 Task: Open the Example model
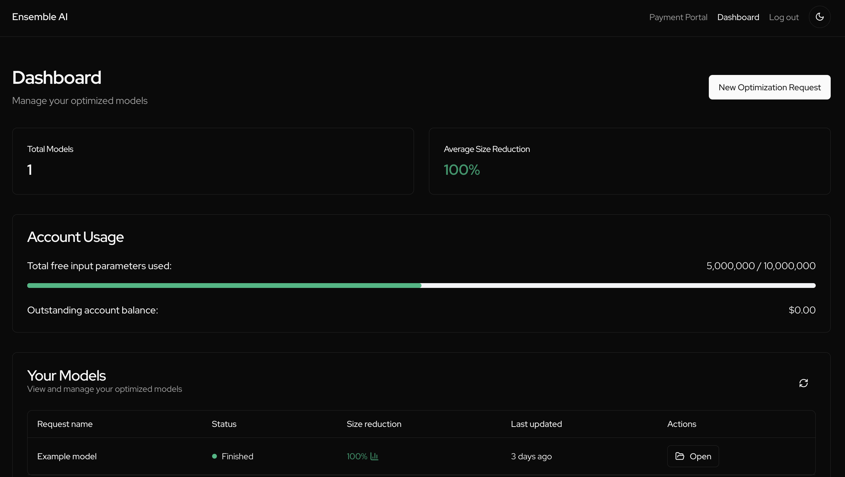point(693,456)
